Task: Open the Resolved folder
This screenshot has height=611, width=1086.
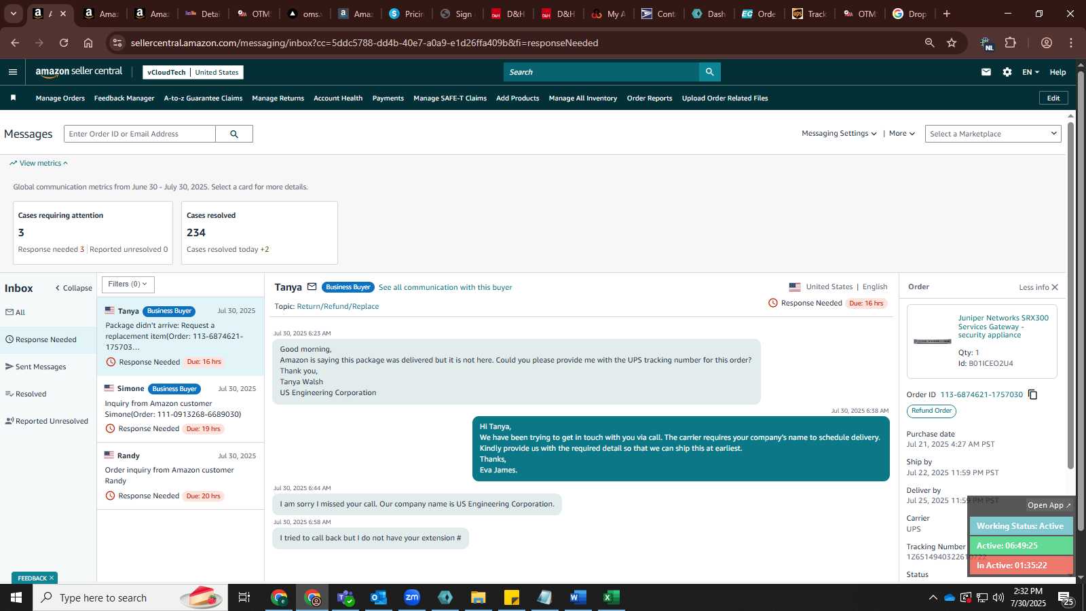Action: 26,394
